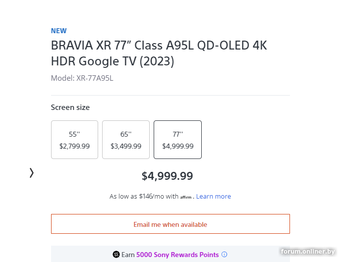Expand the side panel chevron arrow
The image size is (345, 262).
(32, 173)
